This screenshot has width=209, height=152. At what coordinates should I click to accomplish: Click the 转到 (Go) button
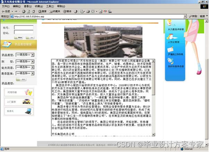point(193,17)
